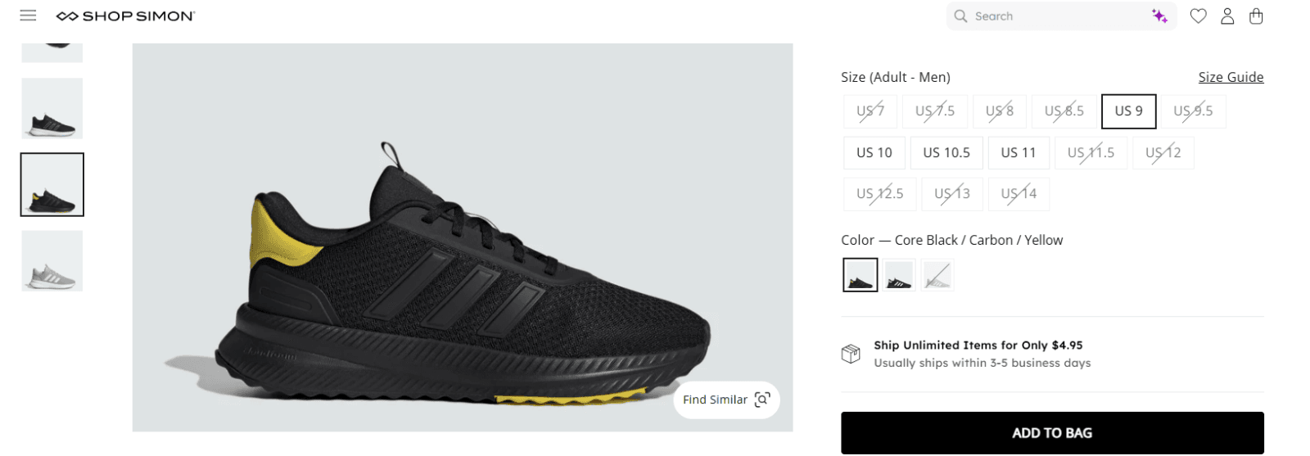Select size US 9
The height and width of the screenshot is (456, 1310).
1129,111
